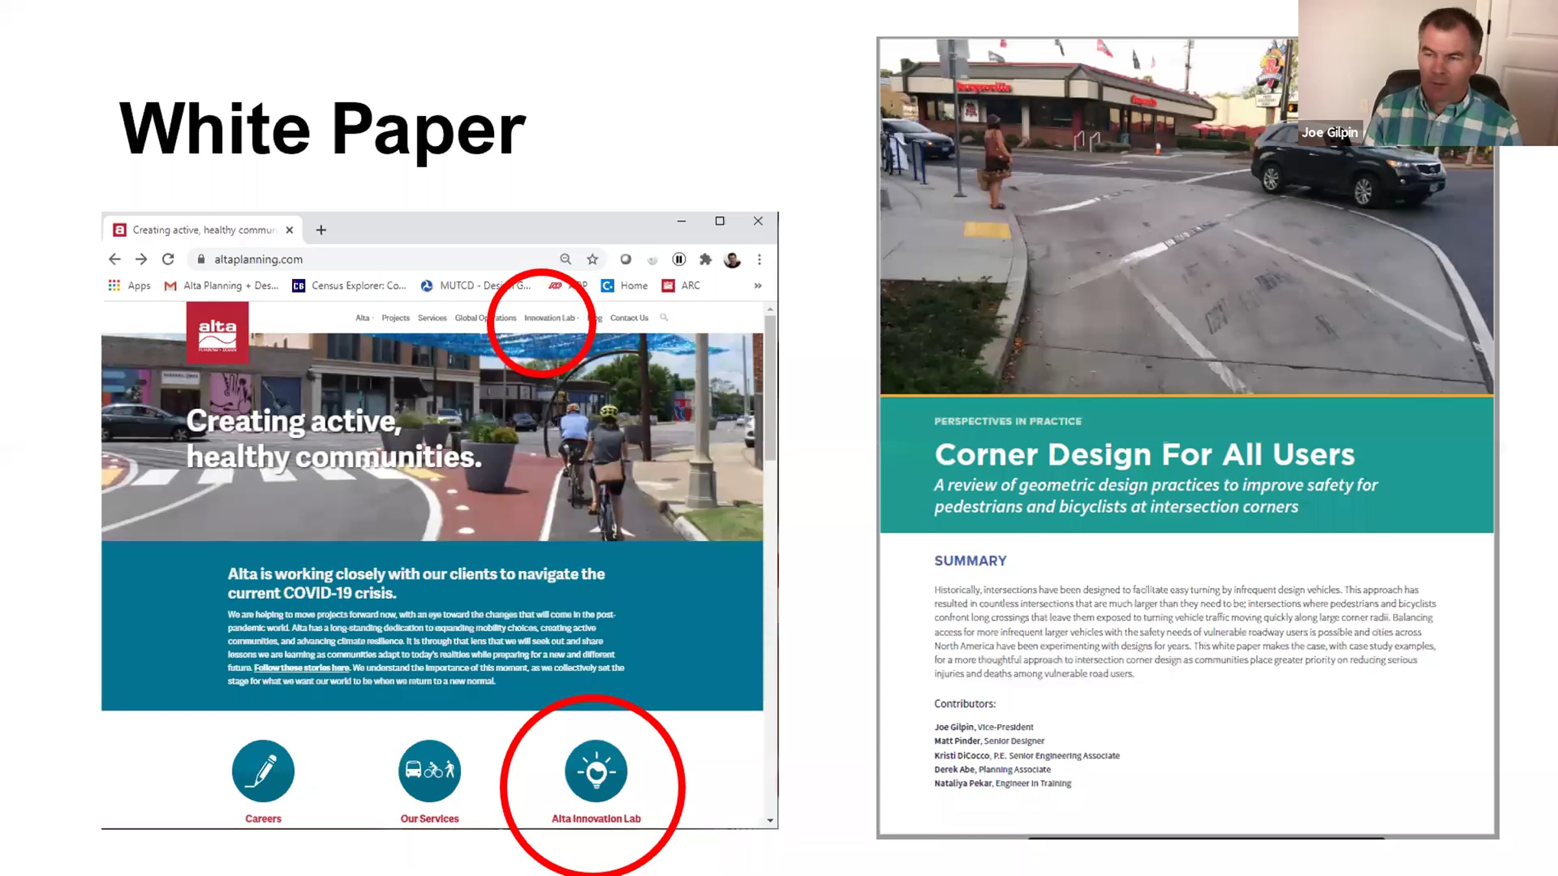Expand the Innovation Lab navigation dropdown
The width and height of the screenshot is (1558, 876).
click(x=552, y=318)
